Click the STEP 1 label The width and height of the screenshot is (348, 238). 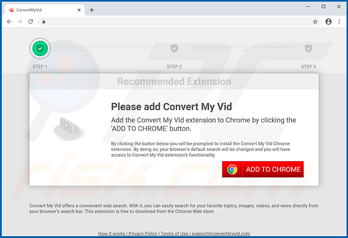(x=40, y=67)
